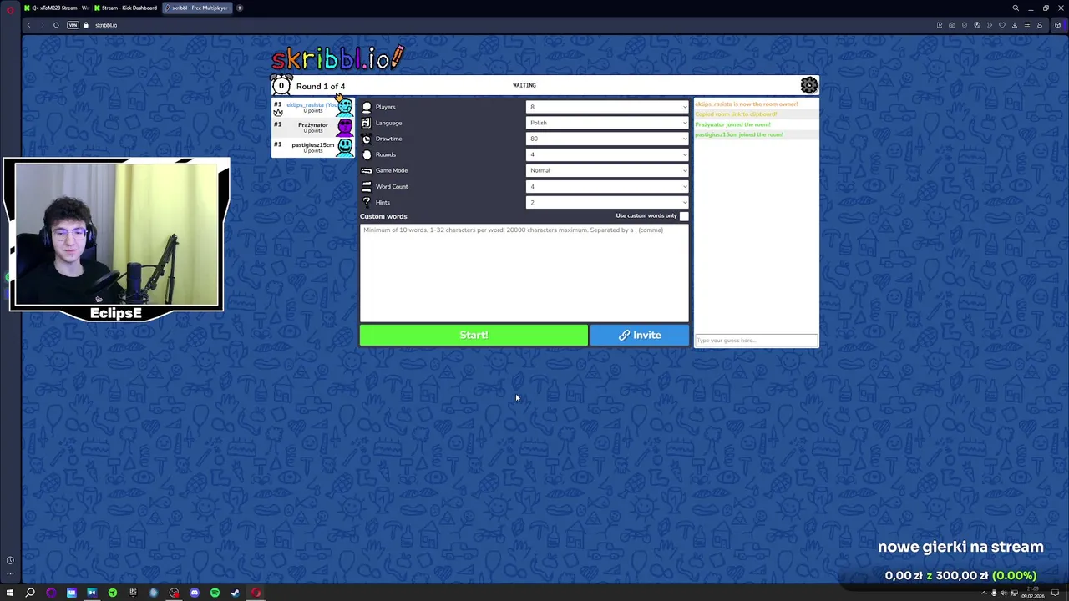Click the Round 1 of 4 label
The image size is (1069, 601).
[320, 86]
